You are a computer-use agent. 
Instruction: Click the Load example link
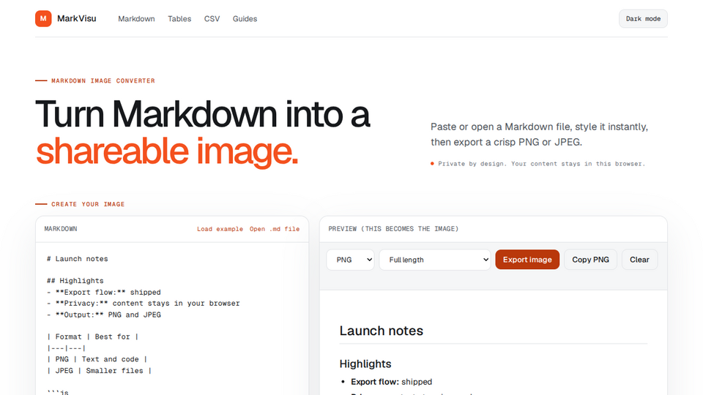tap(220, 229)
